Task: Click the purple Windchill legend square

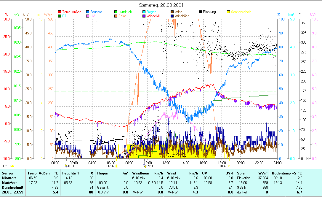Action: (144, 16)
